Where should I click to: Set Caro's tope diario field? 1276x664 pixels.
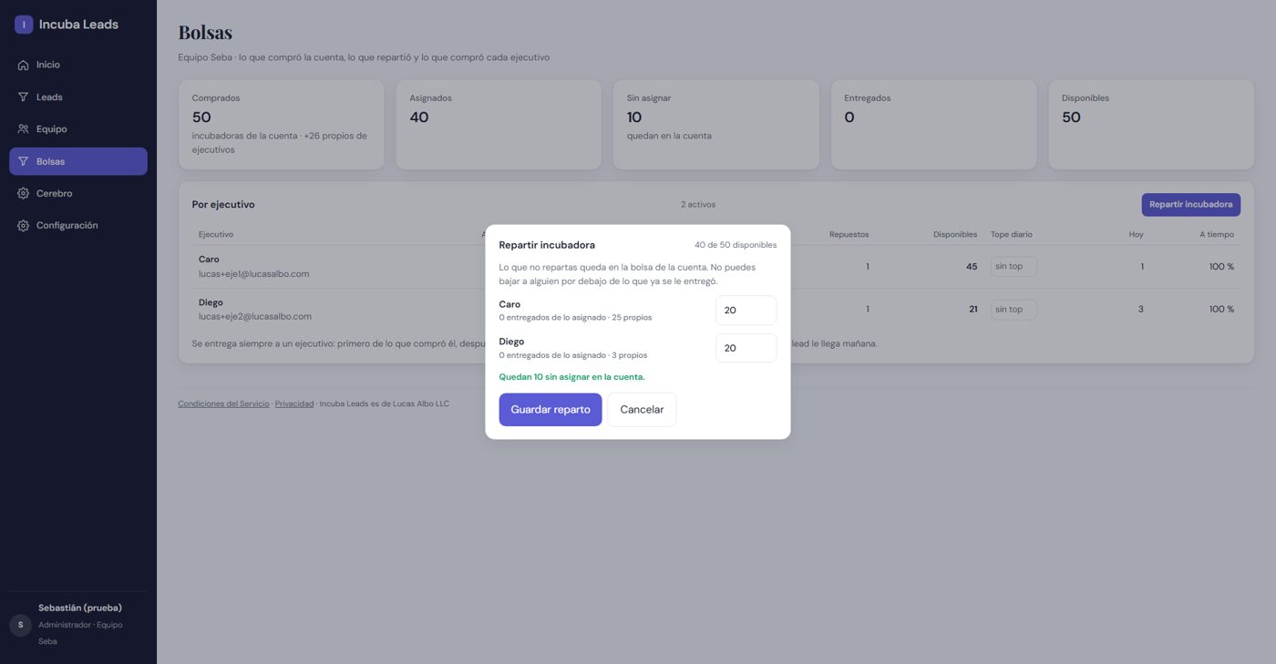point(1014,267)
